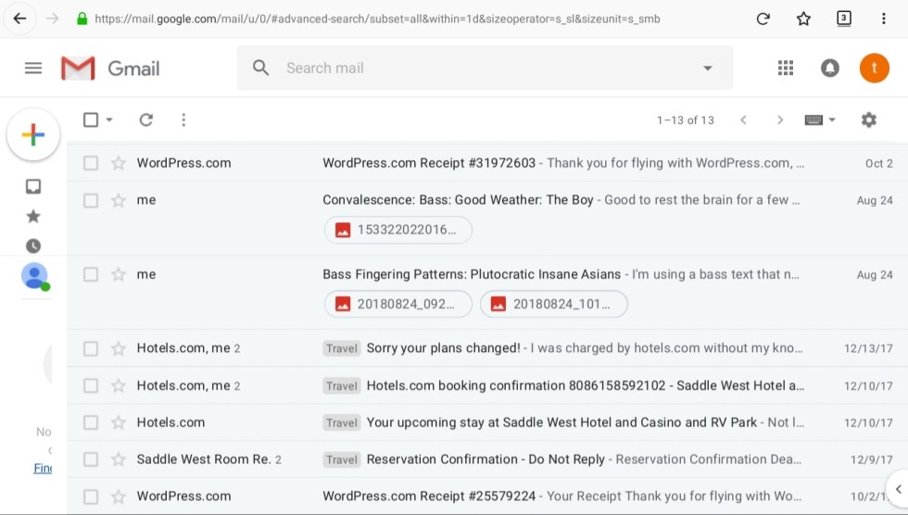Open the More actions three-dot menu

pyautogui.click(x=183, y=119)
